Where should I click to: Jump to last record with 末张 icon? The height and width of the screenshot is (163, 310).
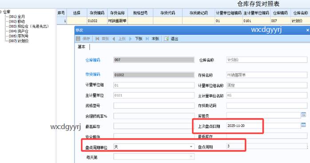point(147,39)
